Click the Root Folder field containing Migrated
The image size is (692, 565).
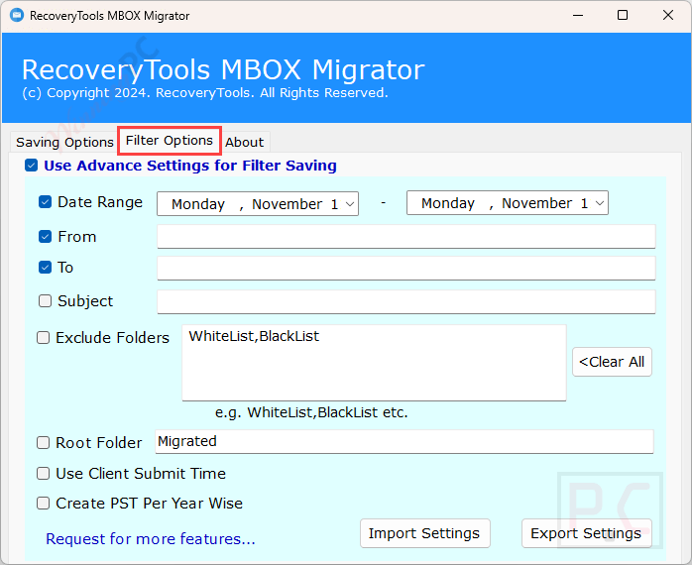click(404, 441)
